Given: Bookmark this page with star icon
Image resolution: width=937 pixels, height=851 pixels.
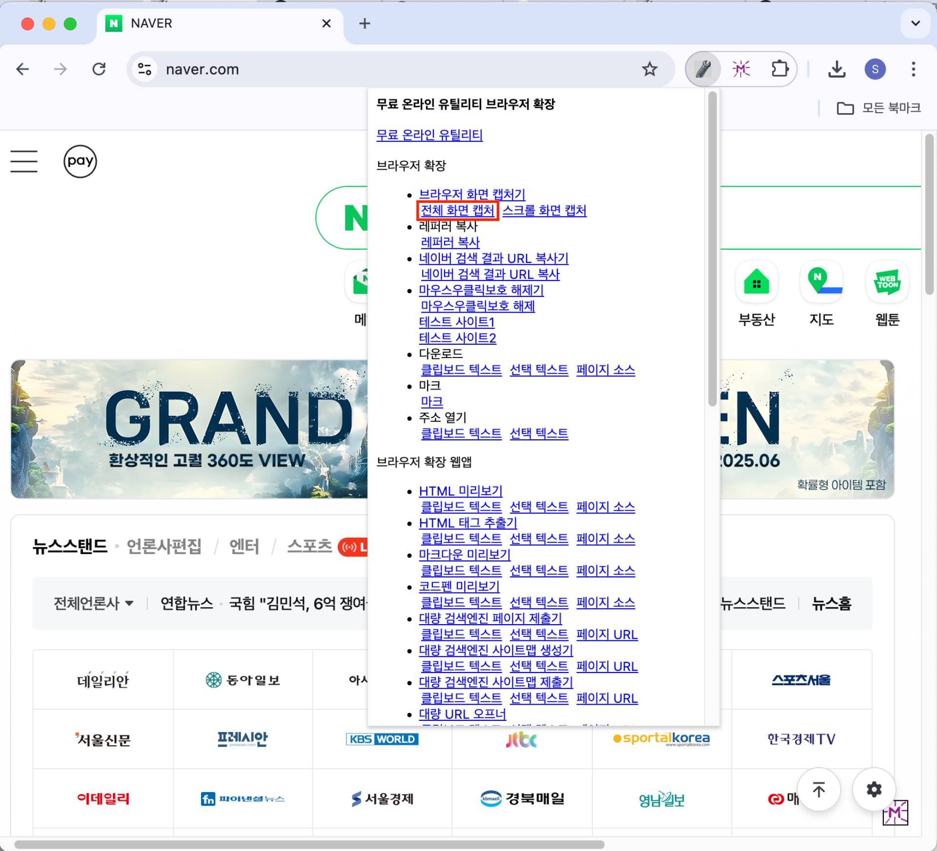Looking at the screenshot, I should pos(649,69).
